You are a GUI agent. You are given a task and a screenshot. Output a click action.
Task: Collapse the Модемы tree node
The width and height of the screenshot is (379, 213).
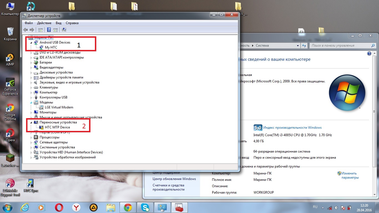[31, 102]
